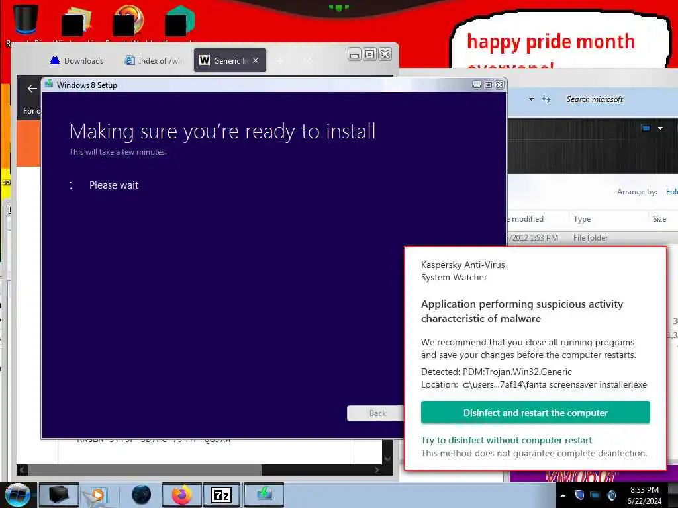Open the Windows Start orb
Viewport: 678px width, 508px height.
(18, 495)
